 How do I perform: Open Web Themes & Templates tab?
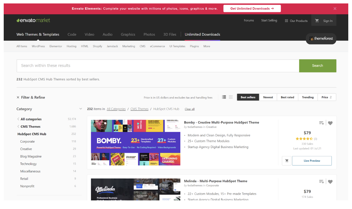point(38,34)
